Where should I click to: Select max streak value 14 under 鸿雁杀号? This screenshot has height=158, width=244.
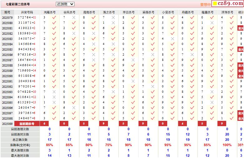pos(50,156)
